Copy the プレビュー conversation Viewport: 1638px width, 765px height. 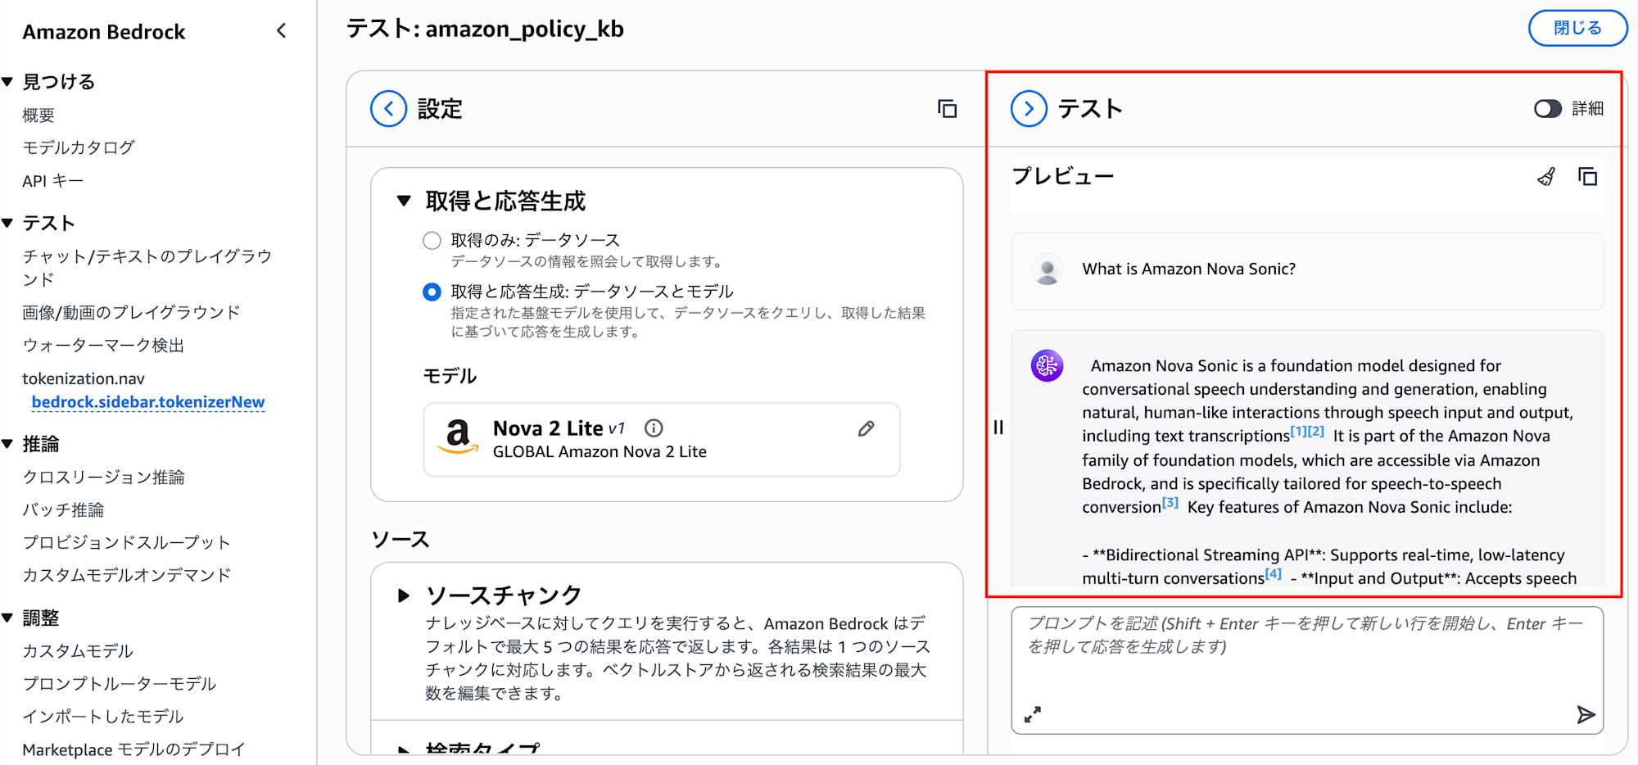(x=1587, y=177)
